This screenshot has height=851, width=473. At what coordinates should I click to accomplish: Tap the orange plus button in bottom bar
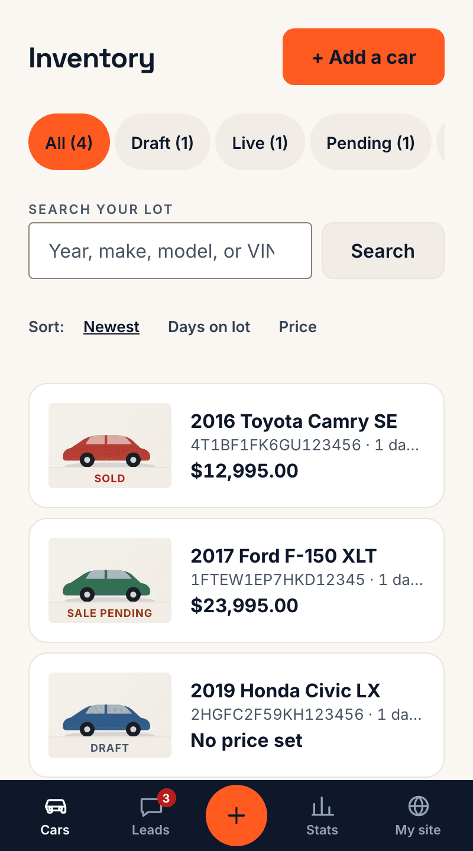click(x=237, y=816)
